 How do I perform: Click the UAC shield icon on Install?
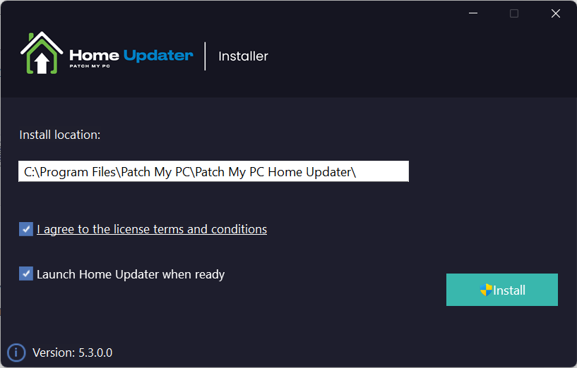click(486, 290)
